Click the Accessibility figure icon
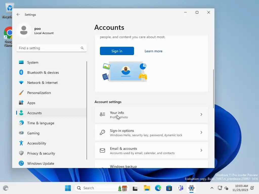This screenshot has height=194, width=259. [x=21, y=143]
